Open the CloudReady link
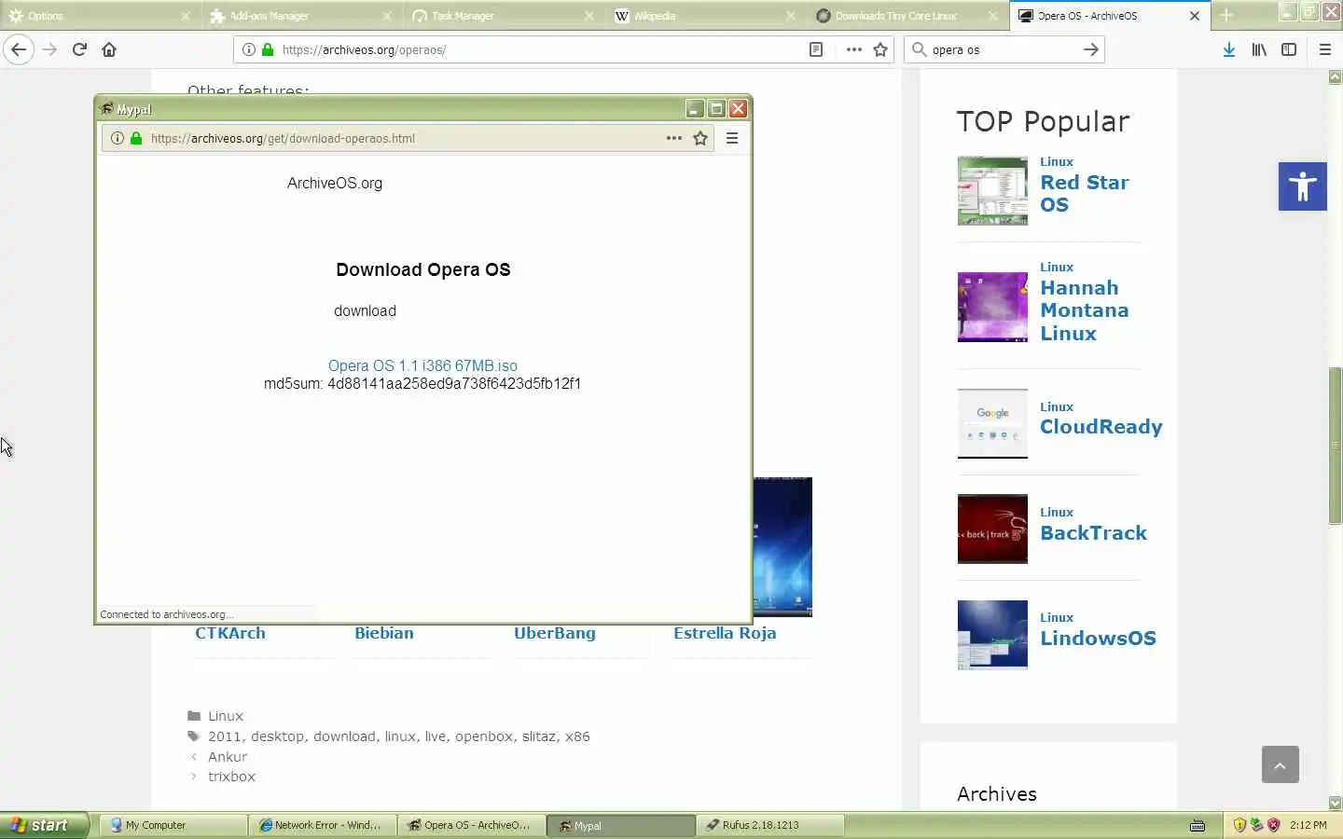This screenshot has width=1343, height=839. coord(1101,427)
